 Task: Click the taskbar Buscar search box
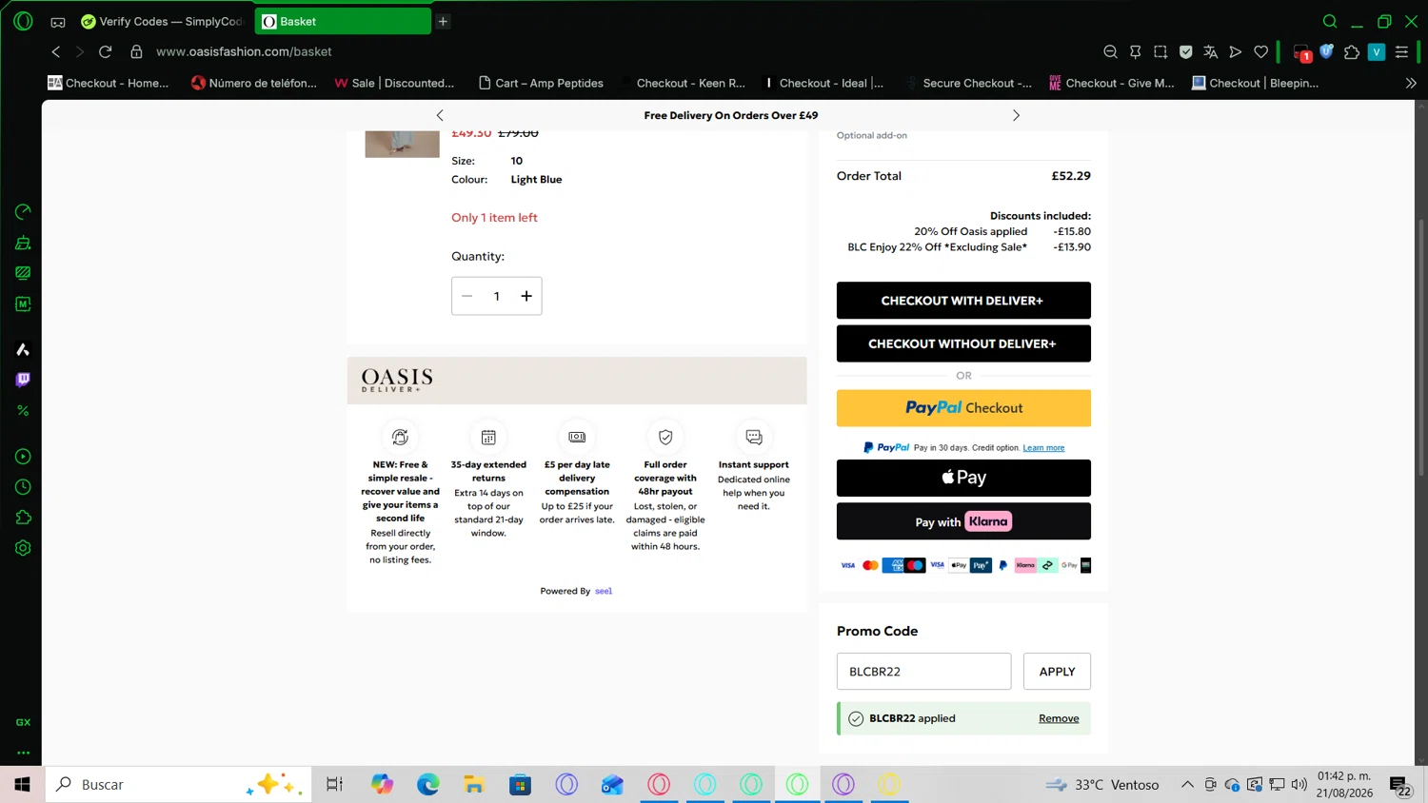tap(178, 785)
